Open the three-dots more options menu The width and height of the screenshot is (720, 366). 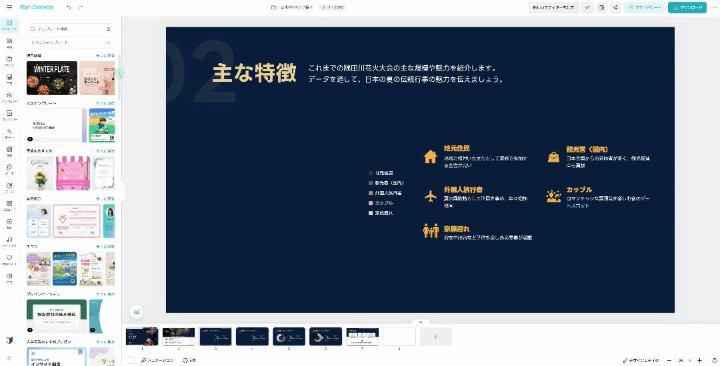pyautogui.click(x=714, y=7)
